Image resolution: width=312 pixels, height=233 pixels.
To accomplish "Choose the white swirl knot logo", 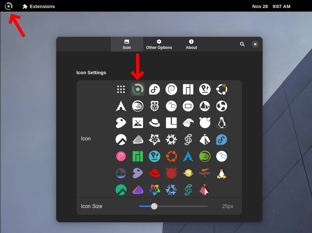I will [188, 139].
